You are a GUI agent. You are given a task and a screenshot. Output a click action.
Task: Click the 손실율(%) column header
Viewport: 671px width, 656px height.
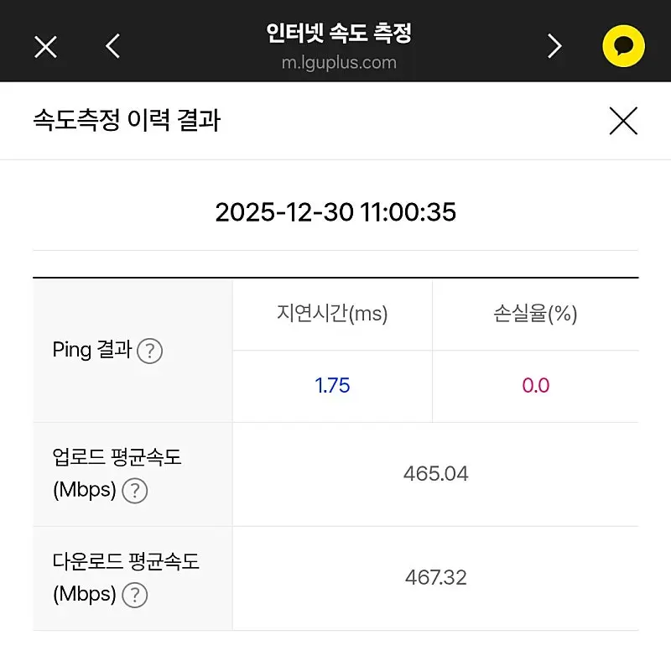535,315
